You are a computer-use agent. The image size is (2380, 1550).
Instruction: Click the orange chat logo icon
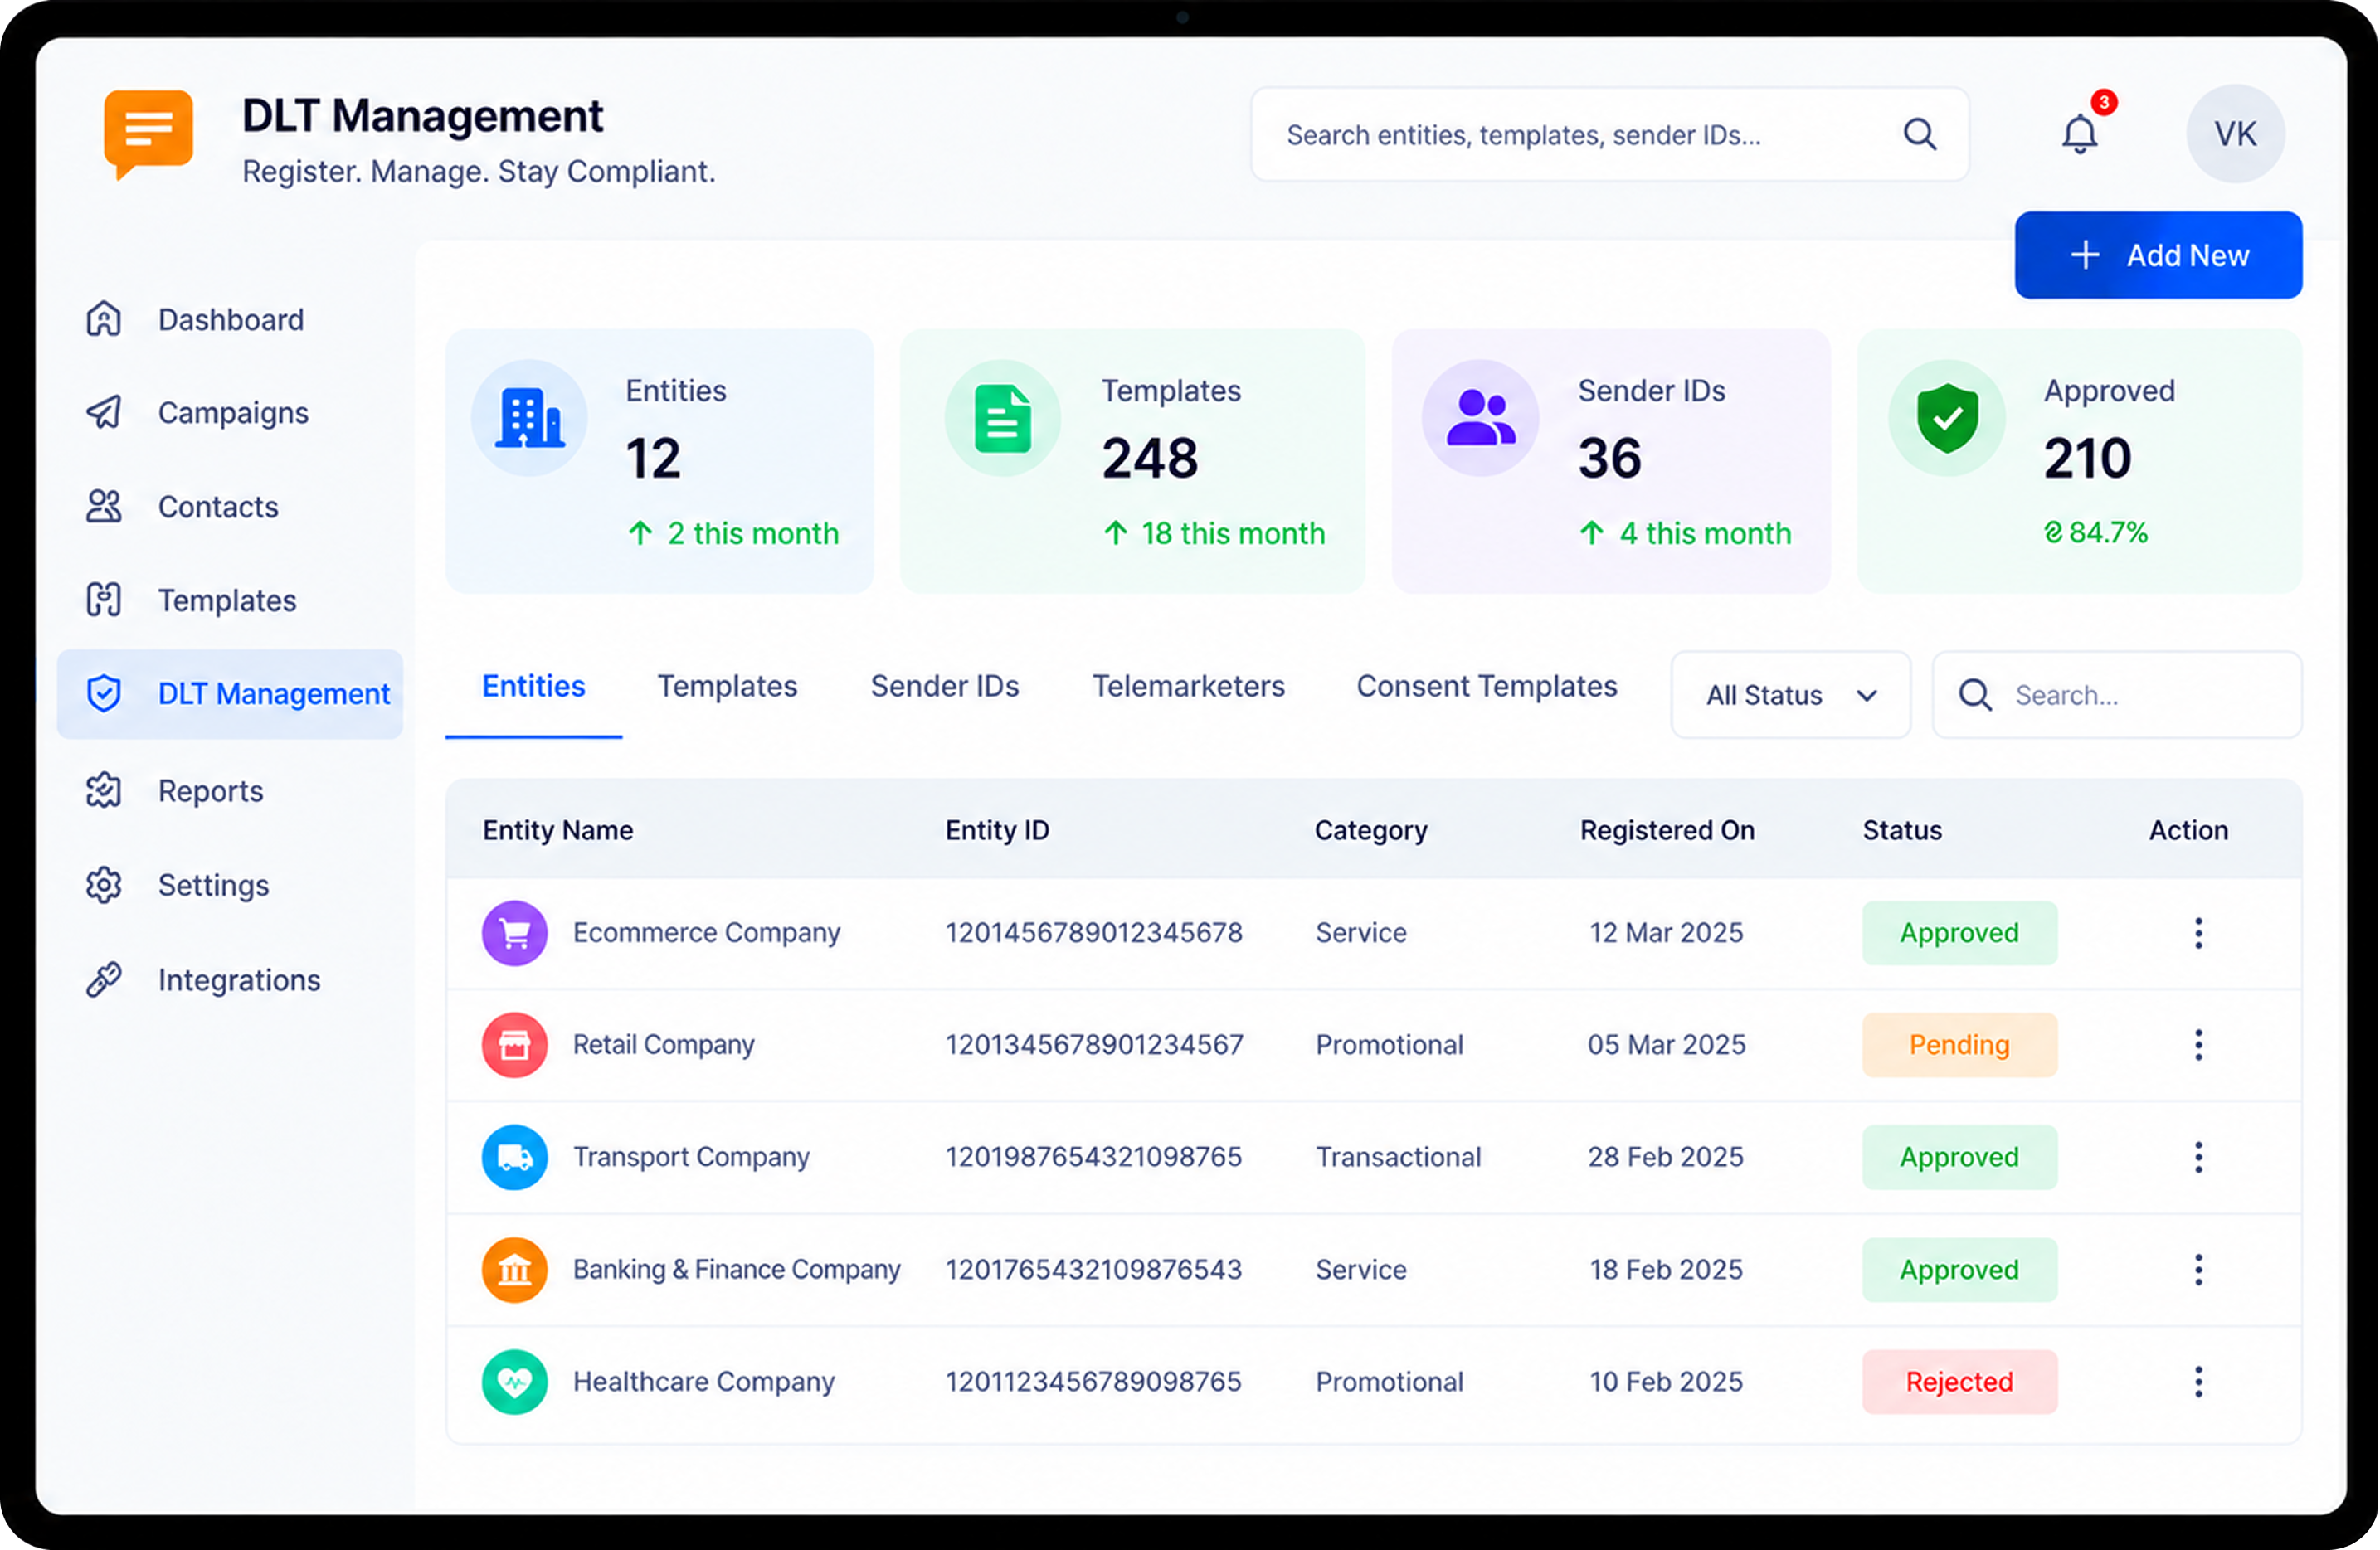(148, 134)
